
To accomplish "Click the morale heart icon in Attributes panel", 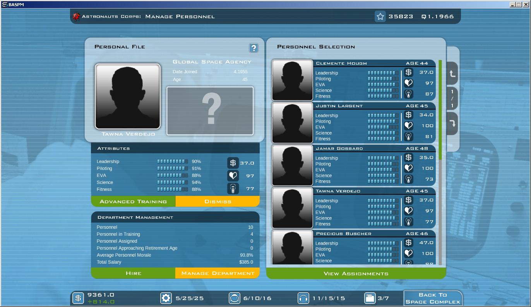I will click(x=233, y=176).
